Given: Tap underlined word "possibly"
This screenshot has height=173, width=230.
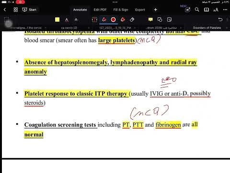Looking at the screenshot, I should pyautogui.click(x=200, y=94).
